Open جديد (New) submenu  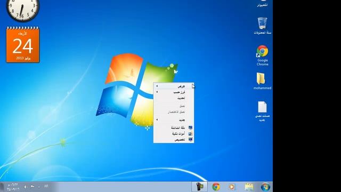(174, 120)
